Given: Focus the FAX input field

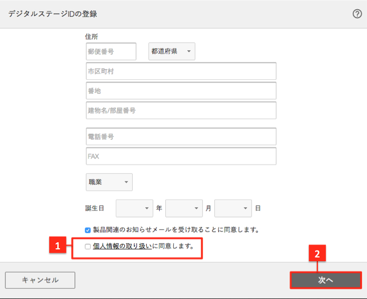Looking at the screenshot, I should click(181, 156).
